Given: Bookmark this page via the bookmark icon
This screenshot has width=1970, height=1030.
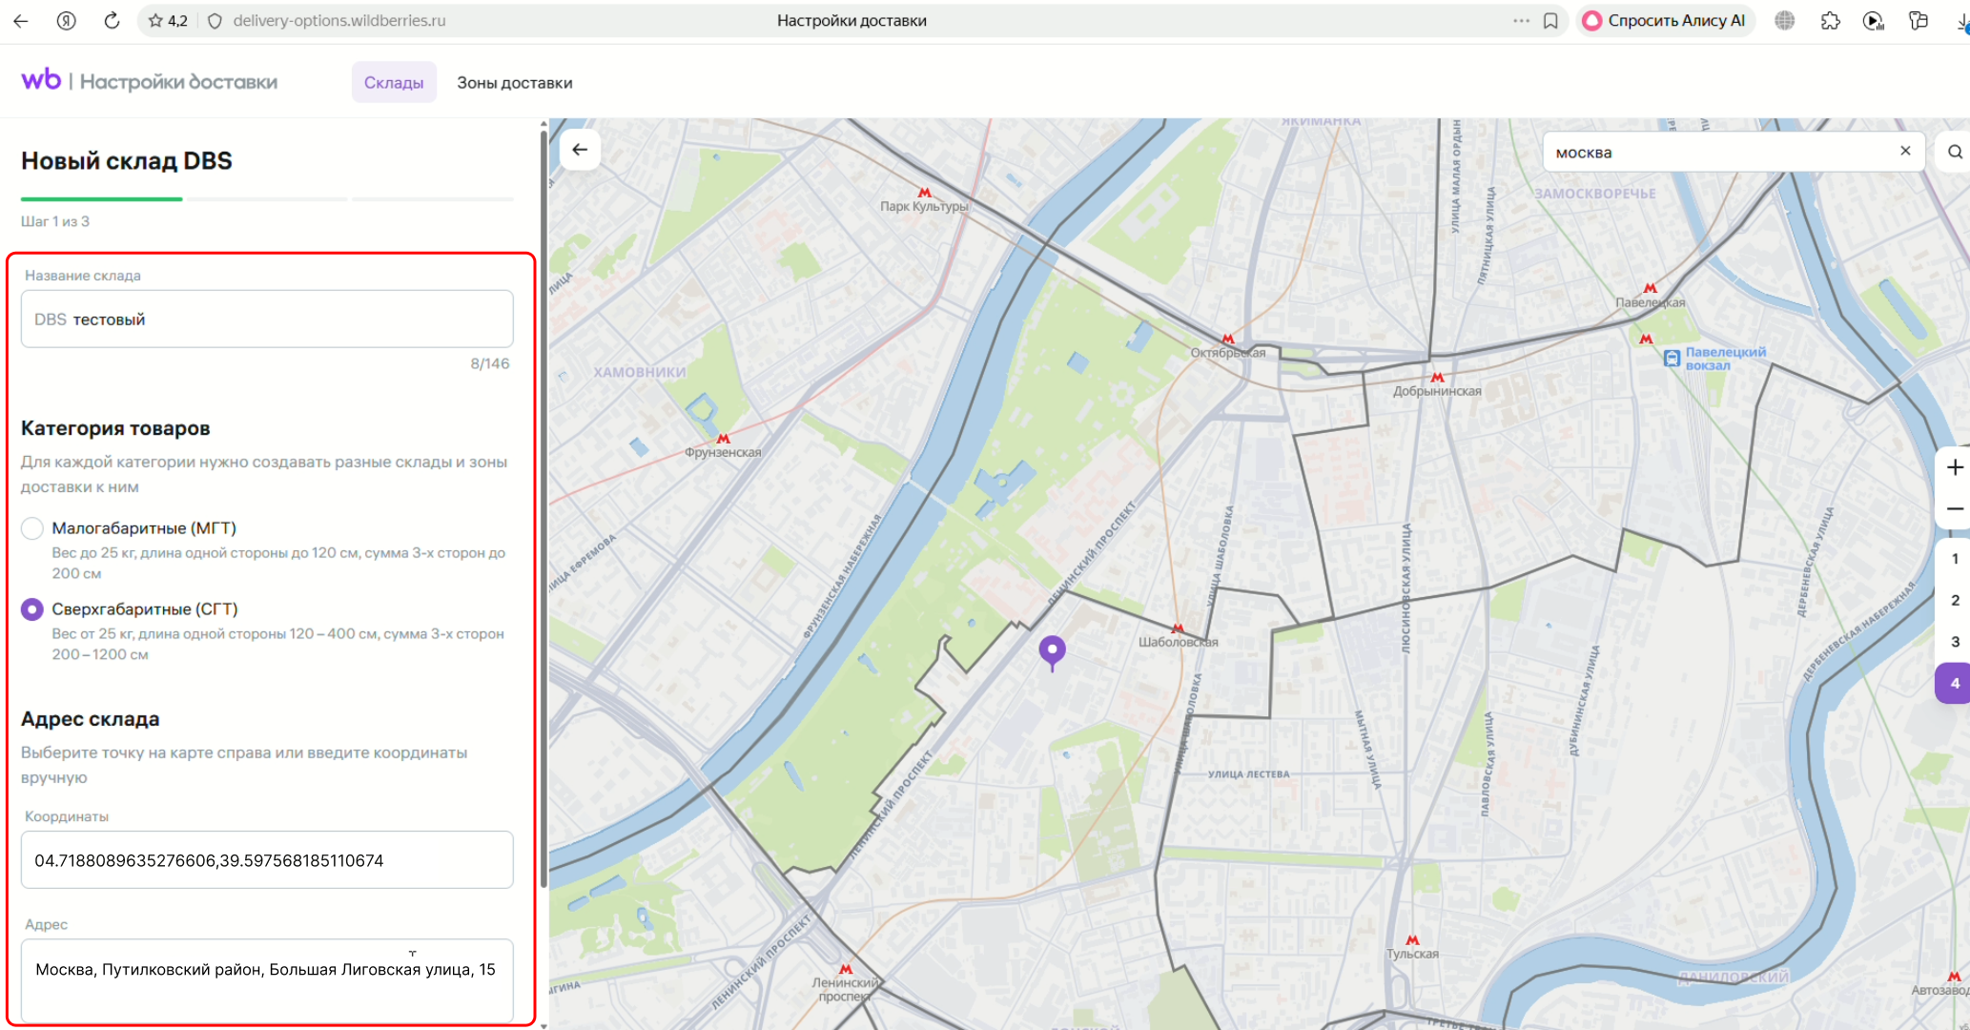Looking at the screenshot, I should pyautogui.click(x=1550, y=20).
